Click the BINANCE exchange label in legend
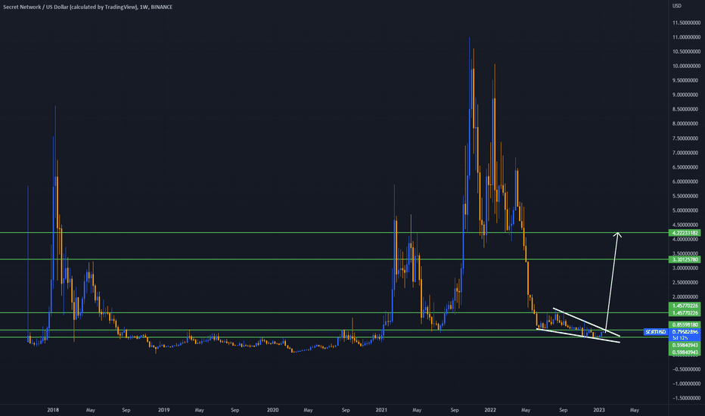 [162, 7]
